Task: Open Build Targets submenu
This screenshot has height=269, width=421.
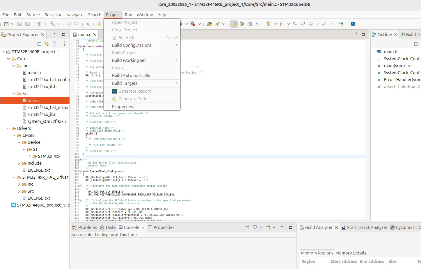Action: [x=143, y=83]
